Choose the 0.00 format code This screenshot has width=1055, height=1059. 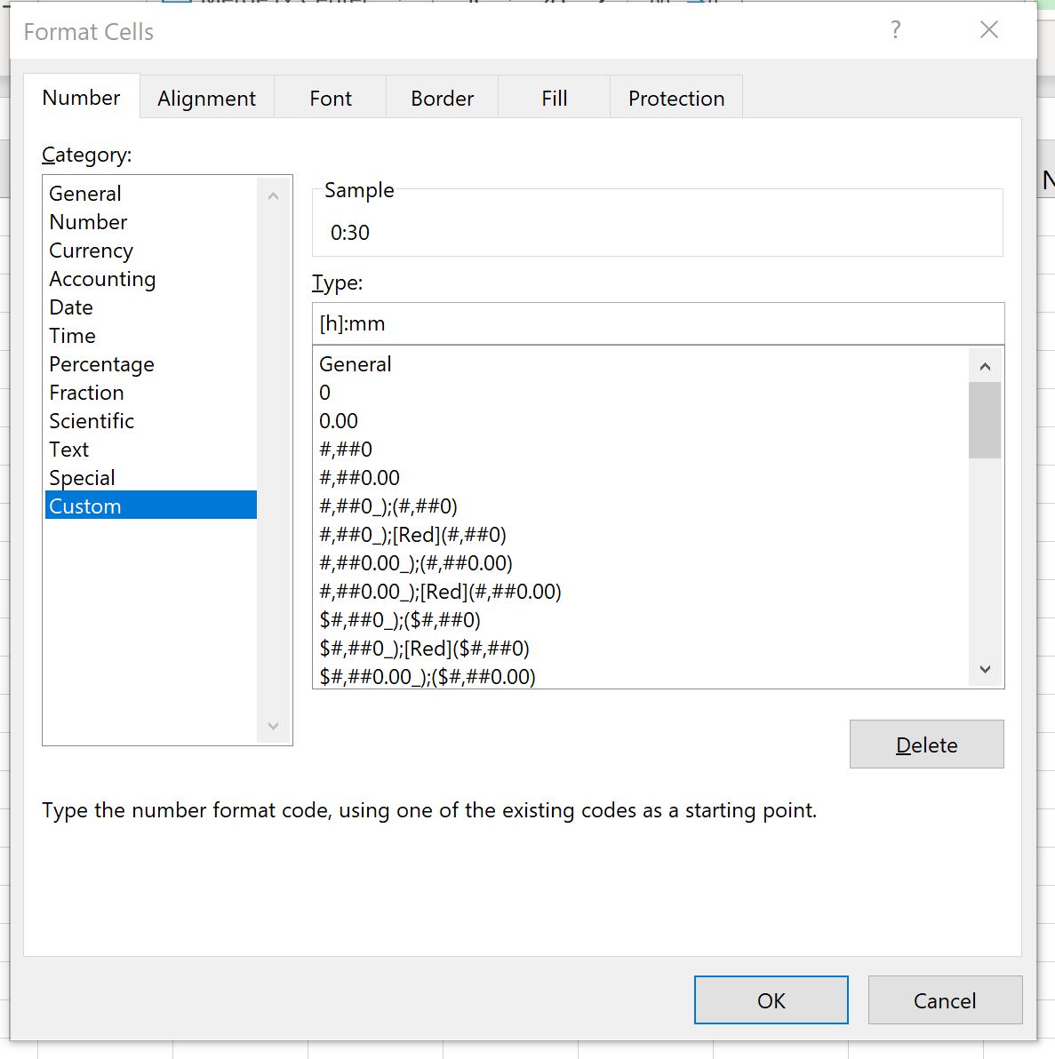[339, 420]
